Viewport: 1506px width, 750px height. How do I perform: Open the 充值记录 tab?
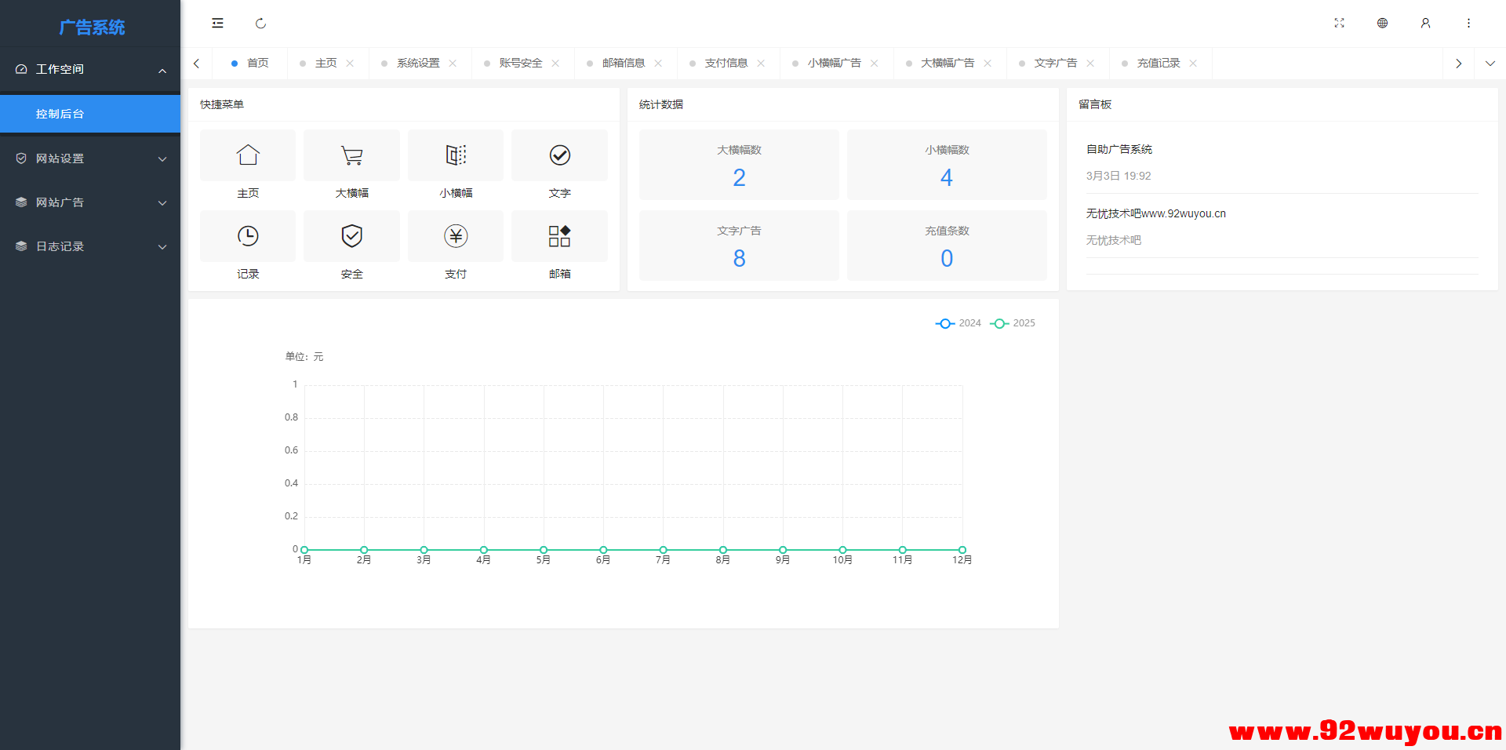coord(1159,63)
